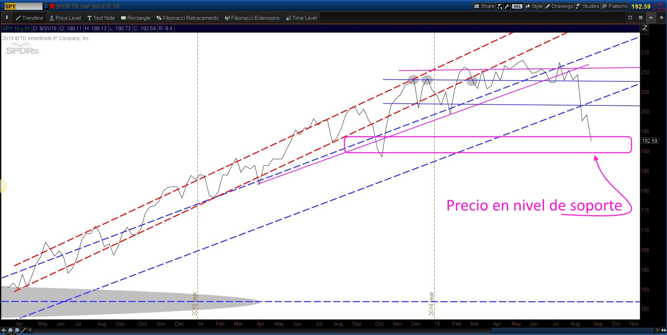The image size is (667, 335).
Task: Open the chart Settings gear
Action: (x=661, y=18)
